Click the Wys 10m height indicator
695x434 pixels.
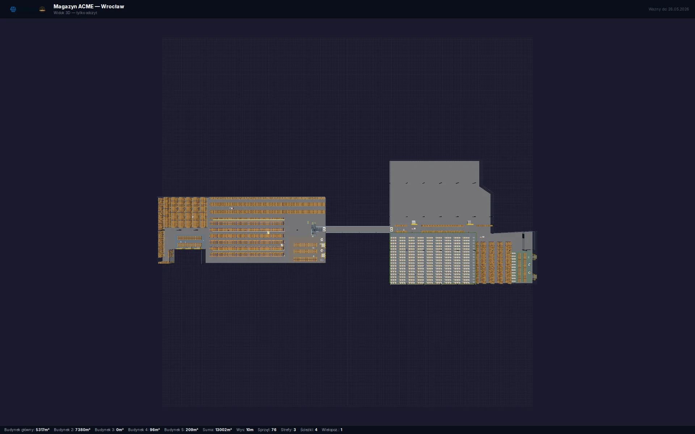(245, 430)
